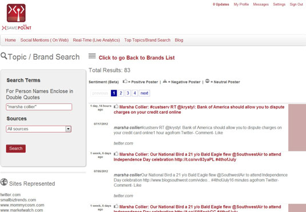This screenshot has height=212, width=306.
Task: Open the All sources dropdown
Action: 39,129
